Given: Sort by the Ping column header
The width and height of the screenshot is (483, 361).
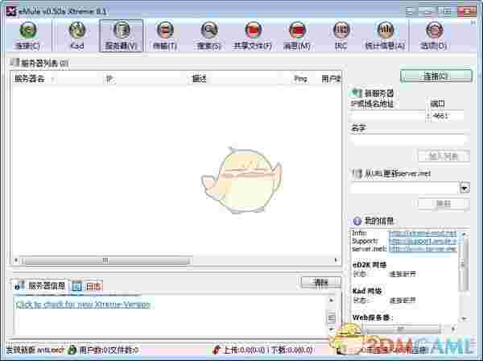Looking at the screenshot, I should pos(300,79).
